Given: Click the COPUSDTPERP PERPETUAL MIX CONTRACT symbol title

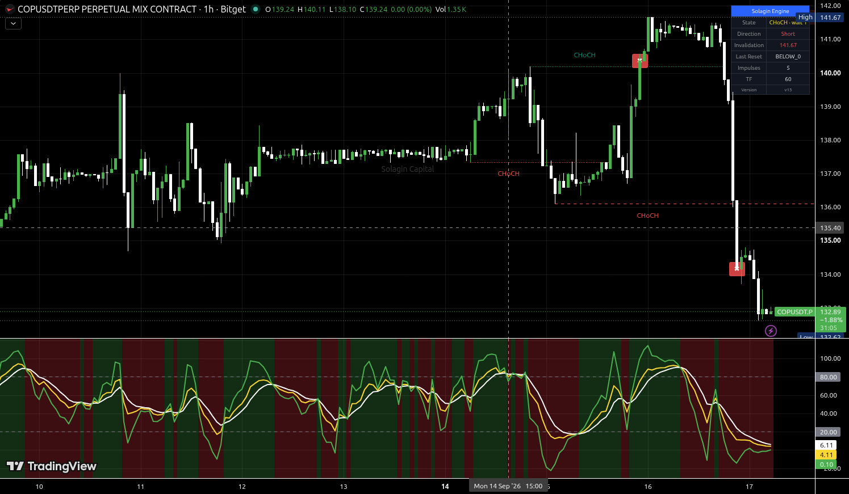Looking at the screenshot, I should coord(107,9).
